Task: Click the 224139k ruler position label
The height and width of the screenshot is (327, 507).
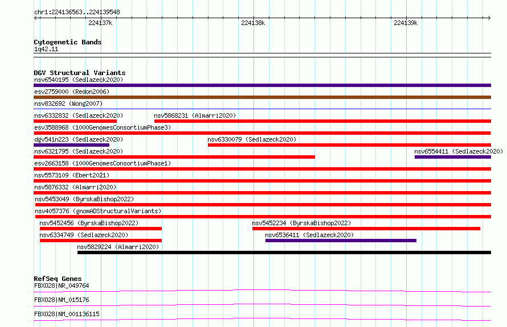Action: pos(406,23)
